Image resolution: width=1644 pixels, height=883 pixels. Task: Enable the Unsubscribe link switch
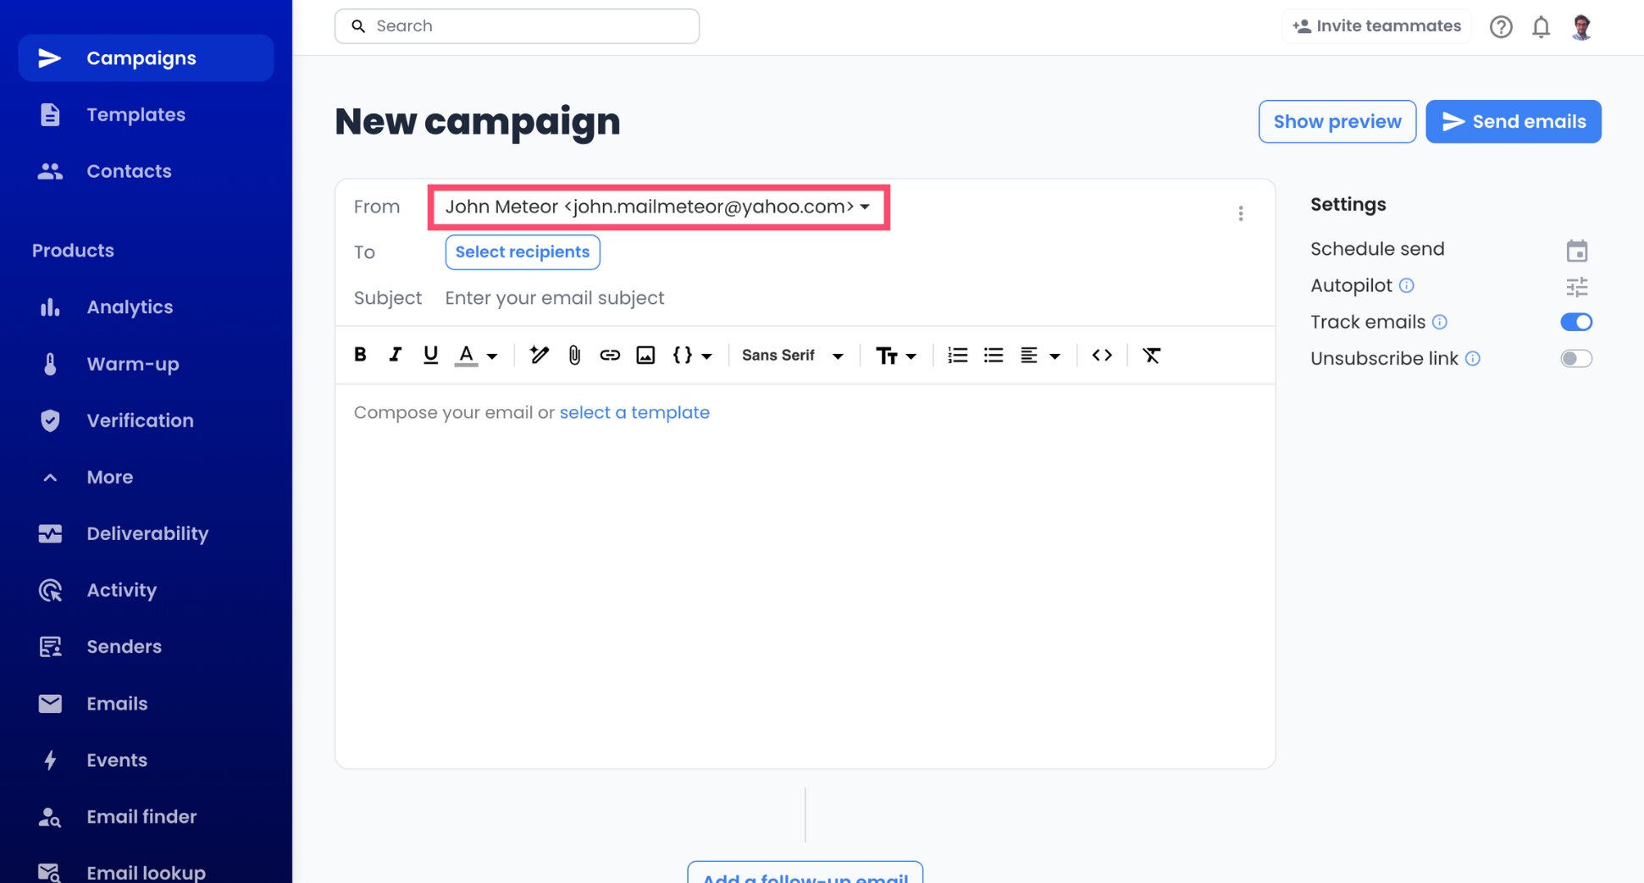1576,358
